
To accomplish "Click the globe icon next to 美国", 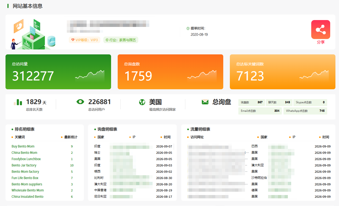I will point(142,102).
